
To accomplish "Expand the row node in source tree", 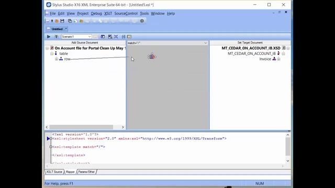I will click(x=57, y=59).
